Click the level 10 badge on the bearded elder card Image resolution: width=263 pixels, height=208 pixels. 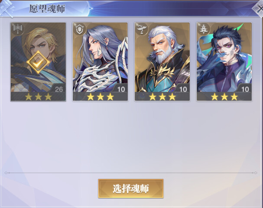click(183, 88)
